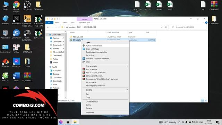Screen dimensions: 222x125
Task: Choose Scan with Microsoft Defender
Action: (x=105, y=59)
